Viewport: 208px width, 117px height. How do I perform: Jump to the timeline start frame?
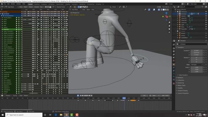point(81,96)
